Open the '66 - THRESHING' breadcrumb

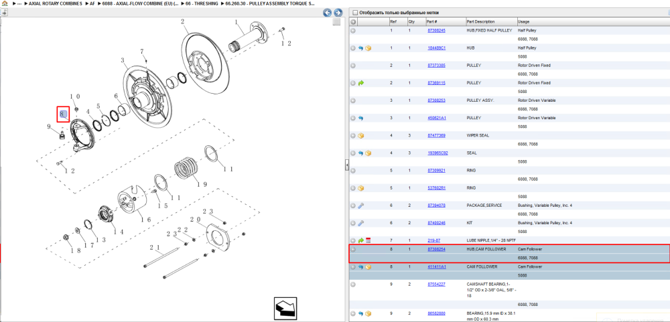[202, 3]
